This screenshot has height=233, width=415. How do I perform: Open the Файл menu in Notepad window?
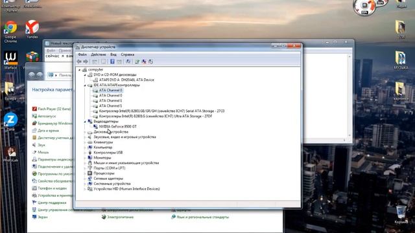click(x=51, y=50)
